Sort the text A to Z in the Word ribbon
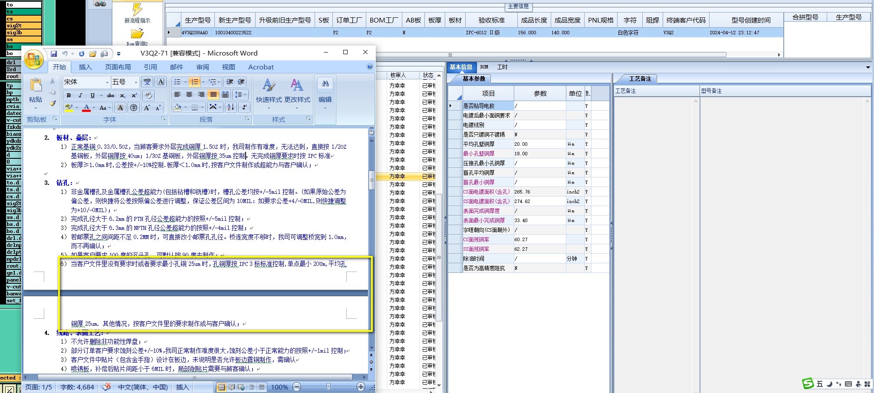Image resolution: width=874 pixels, height=393 pixels. (x=231, y=107)
